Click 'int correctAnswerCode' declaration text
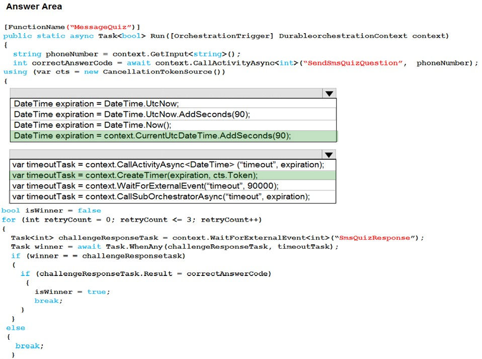This screenshot has width=482, height=359. [x=63, y=63]
